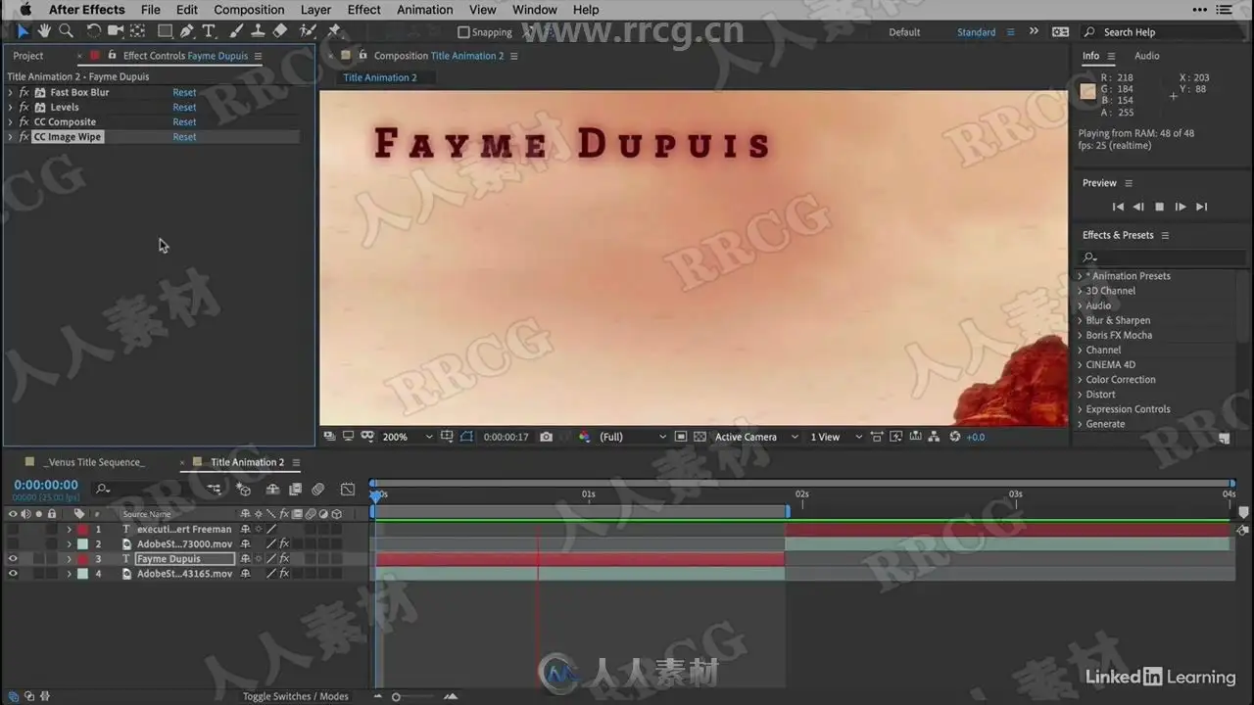Viewport: 1254px width, 705px height.
Task: Switch to the Standard workspace
Action: [977, 32]
